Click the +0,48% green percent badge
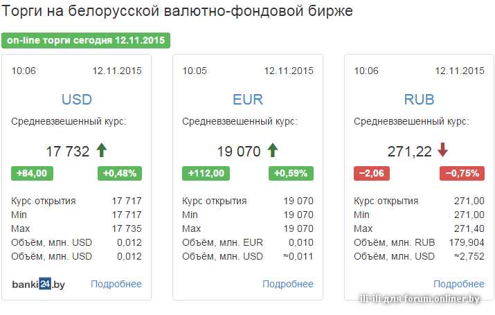 point(120,173)
